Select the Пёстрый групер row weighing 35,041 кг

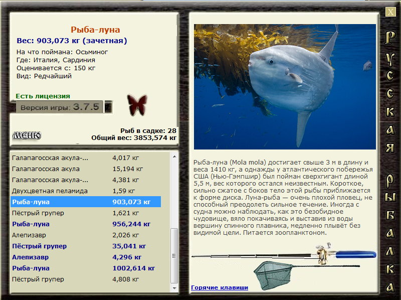86,246
